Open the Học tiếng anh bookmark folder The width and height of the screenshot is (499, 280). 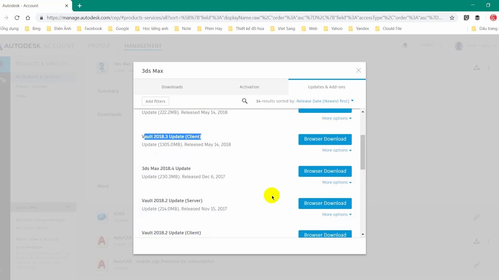151,28
